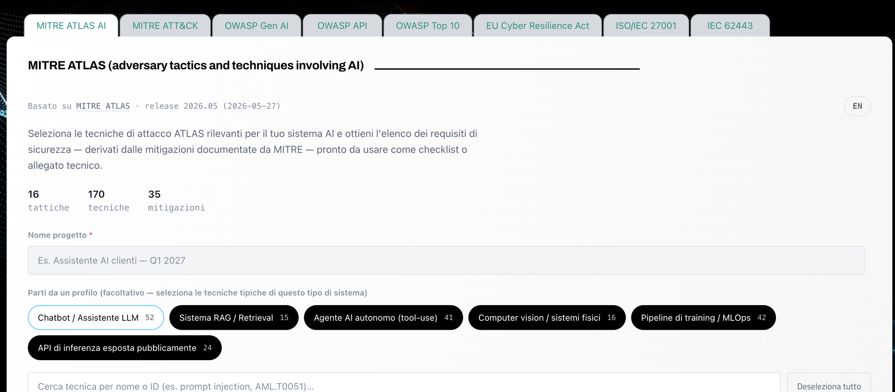This screenshot has height=392, width=895.
Task: Click the 170 tecniche counter
Action: click(108, 200)
